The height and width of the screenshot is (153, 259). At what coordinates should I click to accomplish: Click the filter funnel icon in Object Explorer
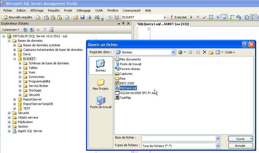tap(44, 30)
